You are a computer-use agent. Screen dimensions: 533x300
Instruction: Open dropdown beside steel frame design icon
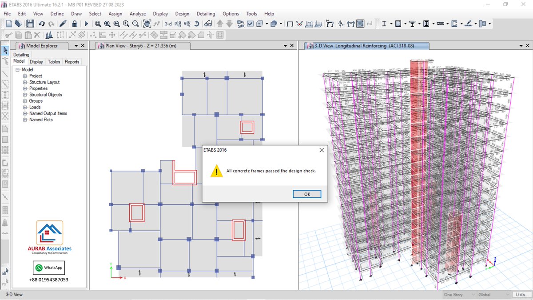pos(391,24)
